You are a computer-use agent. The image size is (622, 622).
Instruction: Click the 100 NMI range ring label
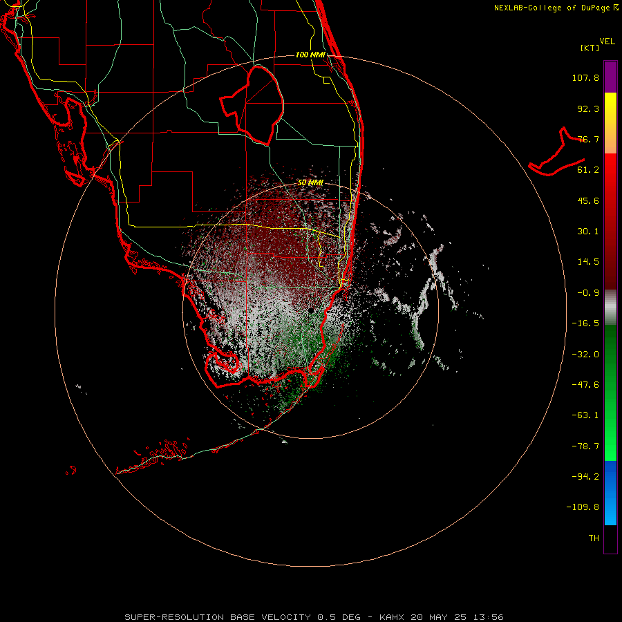tap(310, 55)
